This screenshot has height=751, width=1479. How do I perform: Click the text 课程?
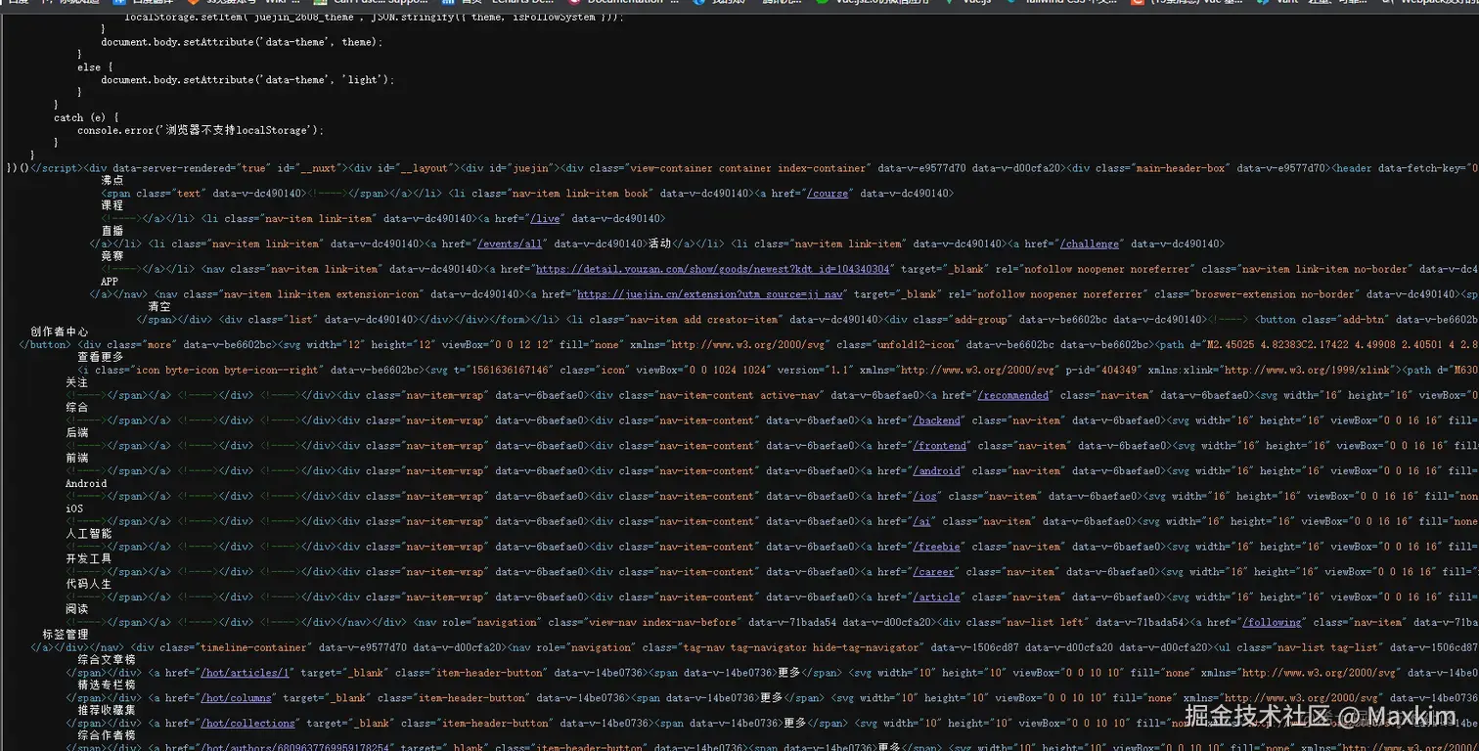pyautogui.click(x=112, y=206)
